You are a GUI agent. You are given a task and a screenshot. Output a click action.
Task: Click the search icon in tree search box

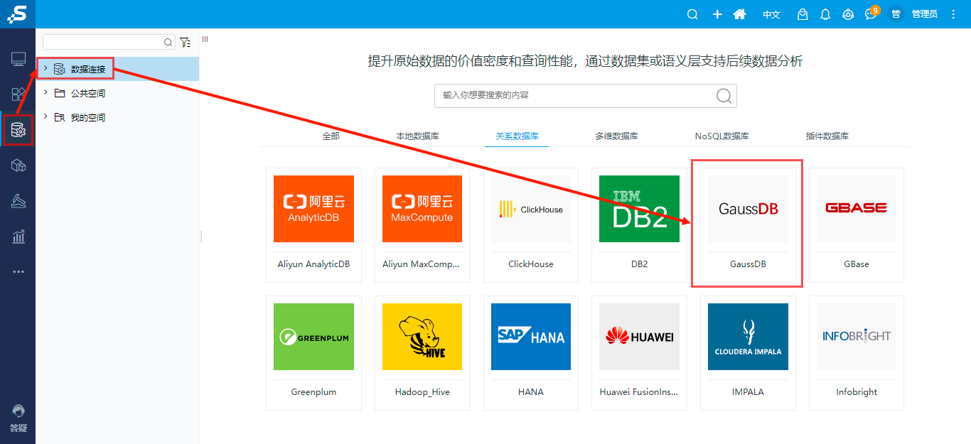pyautogui.click(x=168, y=43)
